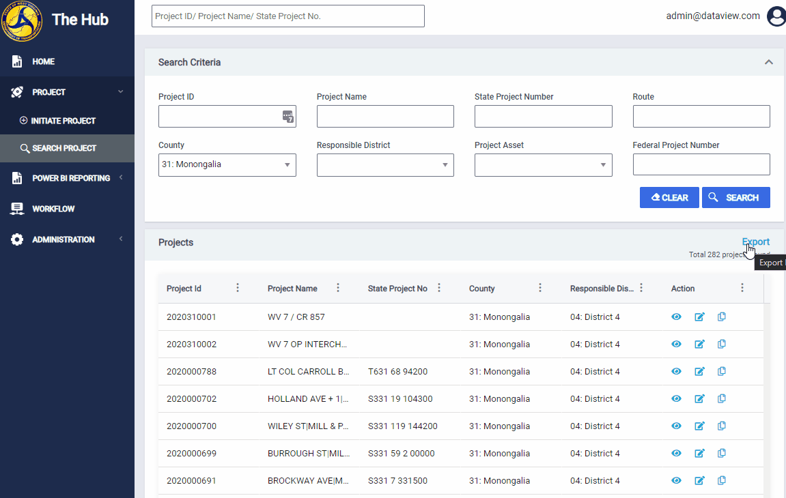
Task: Copy project 2020310001
Action: tap(721, 317)
